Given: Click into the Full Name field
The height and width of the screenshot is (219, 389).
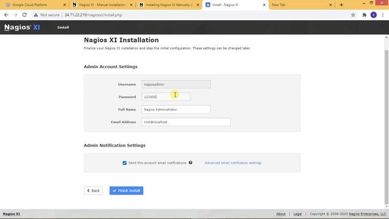Looking at the screenshot, I should (x=176, y=109).
